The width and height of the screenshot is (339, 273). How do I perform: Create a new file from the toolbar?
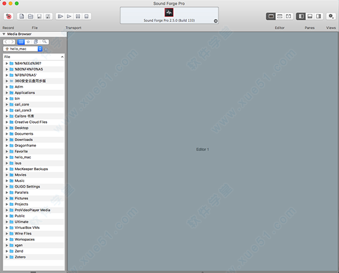coord(21,16)
